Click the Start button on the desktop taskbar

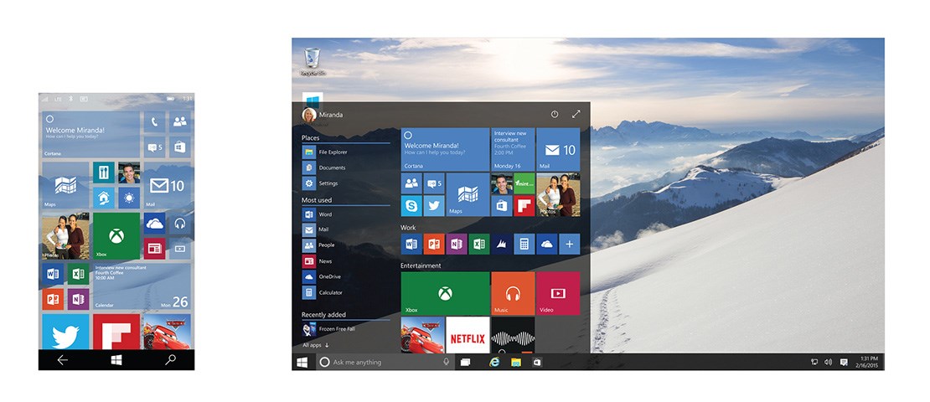pyautogui.click(x=302, y=363)
